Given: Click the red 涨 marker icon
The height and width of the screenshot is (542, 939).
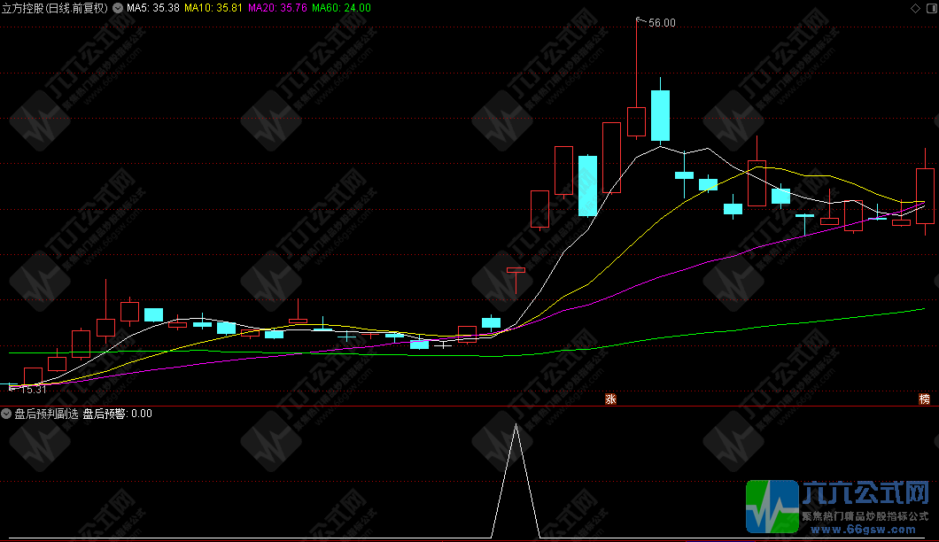Looking at the screenshot, I should pyautogui.click(x=609, y=399).
